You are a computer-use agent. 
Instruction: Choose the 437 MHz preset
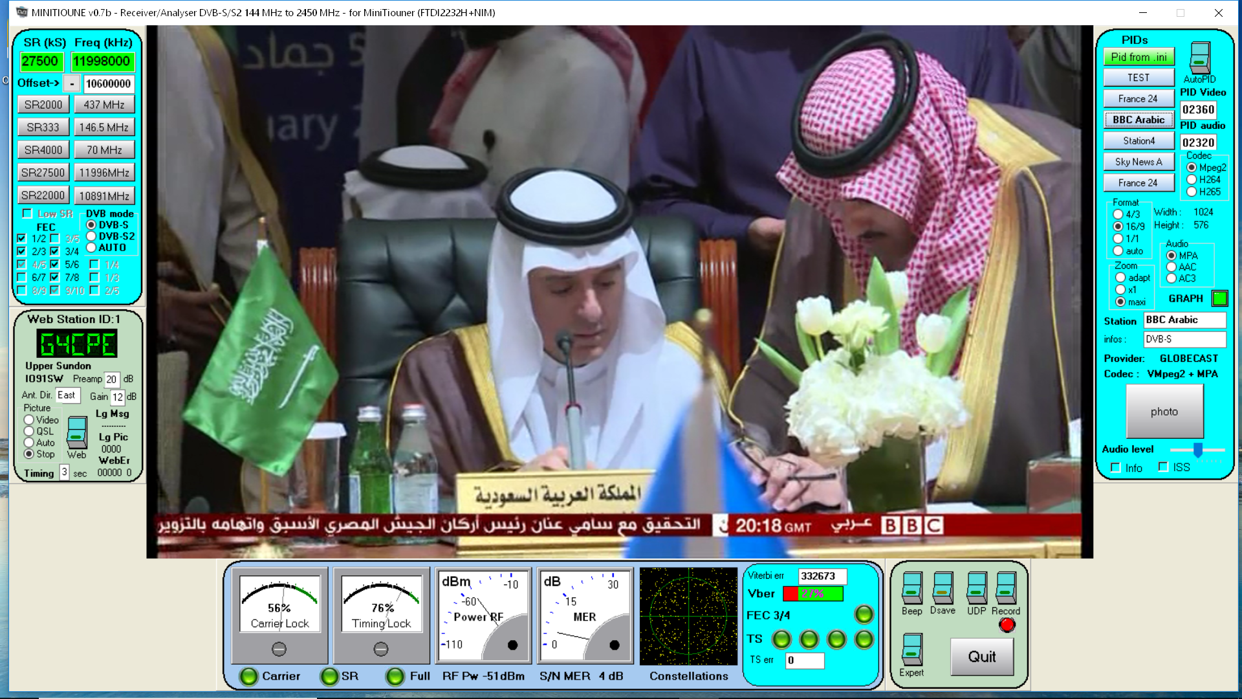pyautogui.click(x=103, y=104)
